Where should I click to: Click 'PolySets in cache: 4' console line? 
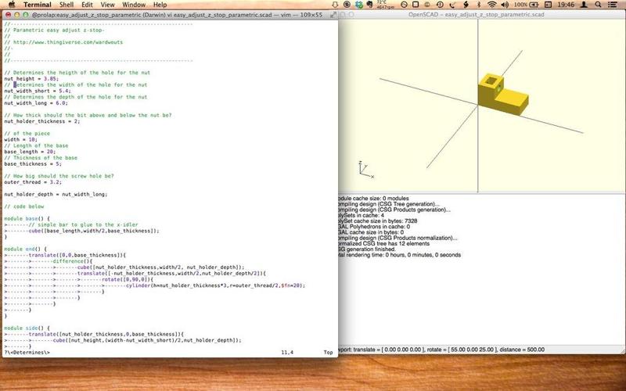[x=362, y=216]
